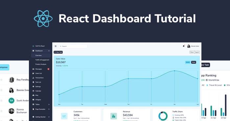Image resolution: width=230 pixels, height=121 pixels.
Task: Star the Bonnie Green message row
Action: point(1,90)
